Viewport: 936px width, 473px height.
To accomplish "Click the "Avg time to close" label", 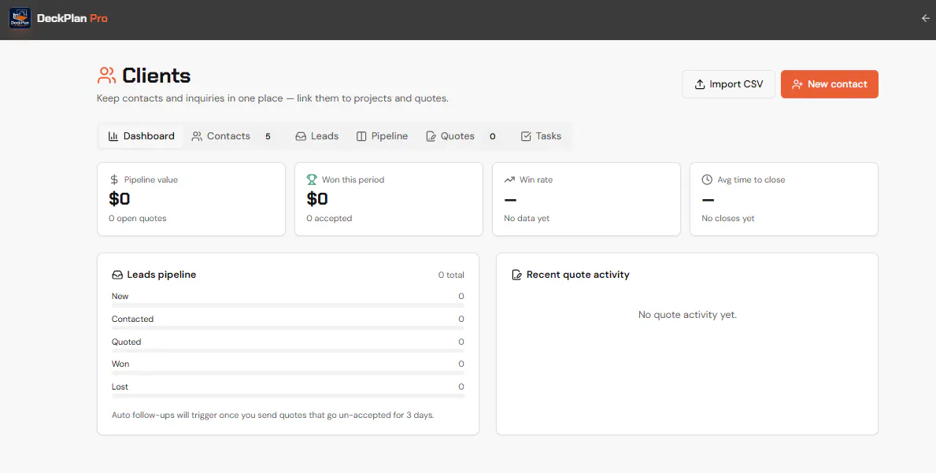I will (x=751, y=179).
